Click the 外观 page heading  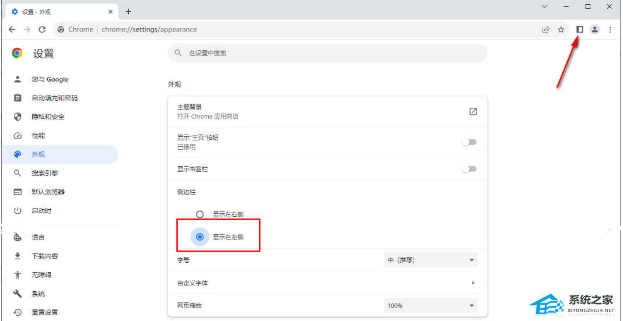click(174, 84)
